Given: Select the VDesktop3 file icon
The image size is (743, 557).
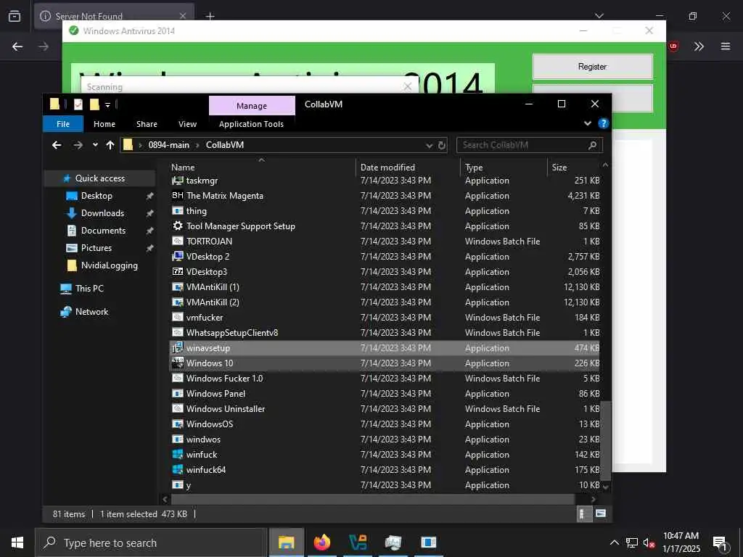Looking at the screenshot, I should (177, 271).
